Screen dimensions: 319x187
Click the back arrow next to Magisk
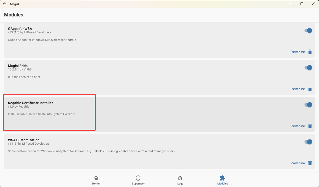[x=4, y=4]
